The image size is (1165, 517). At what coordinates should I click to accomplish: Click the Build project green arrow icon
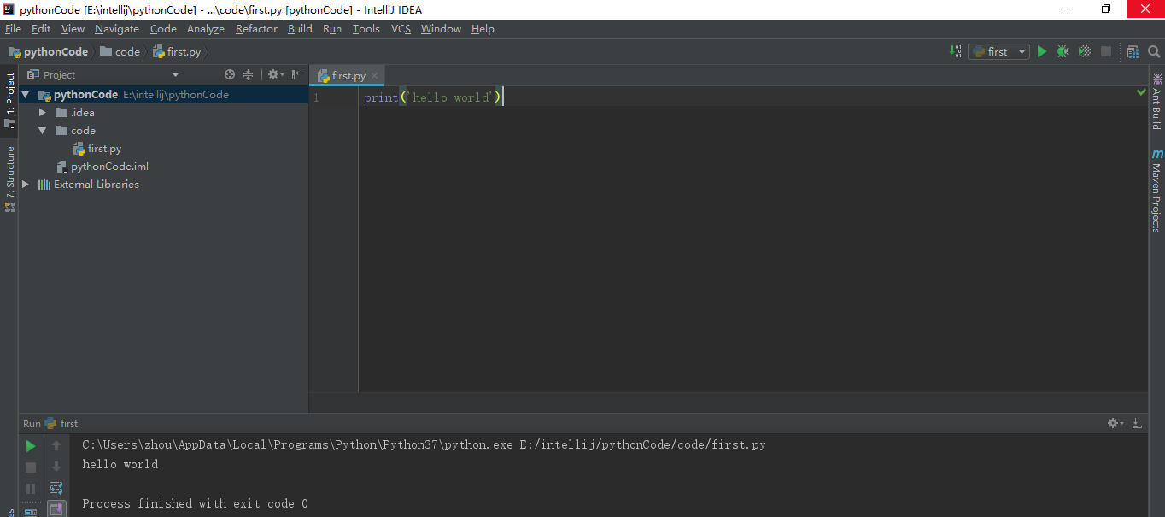click(956, 51)
